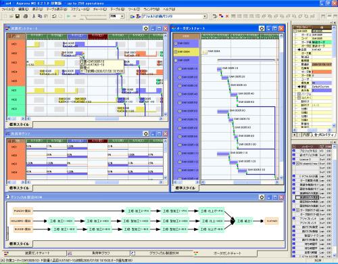Click the Save floppy disk icon
338x264 pixels.
pos(18,16)
